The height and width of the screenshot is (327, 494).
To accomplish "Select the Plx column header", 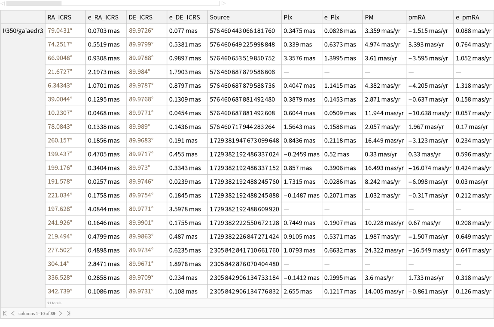I will 288,17.
